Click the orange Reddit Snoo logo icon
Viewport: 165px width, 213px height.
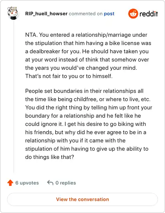point(133,14)
